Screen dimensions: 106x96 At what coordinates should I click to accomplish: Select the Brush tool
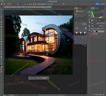(x=1, y=29)
